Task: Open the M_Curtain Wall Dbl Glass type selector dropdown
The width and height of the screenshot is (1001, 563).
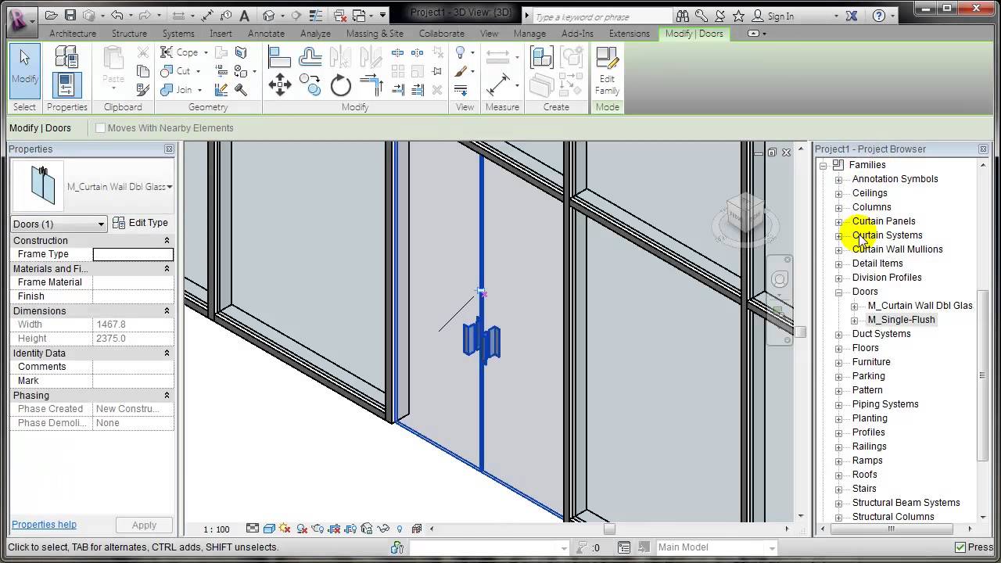Action: click(x=170, y=187)
